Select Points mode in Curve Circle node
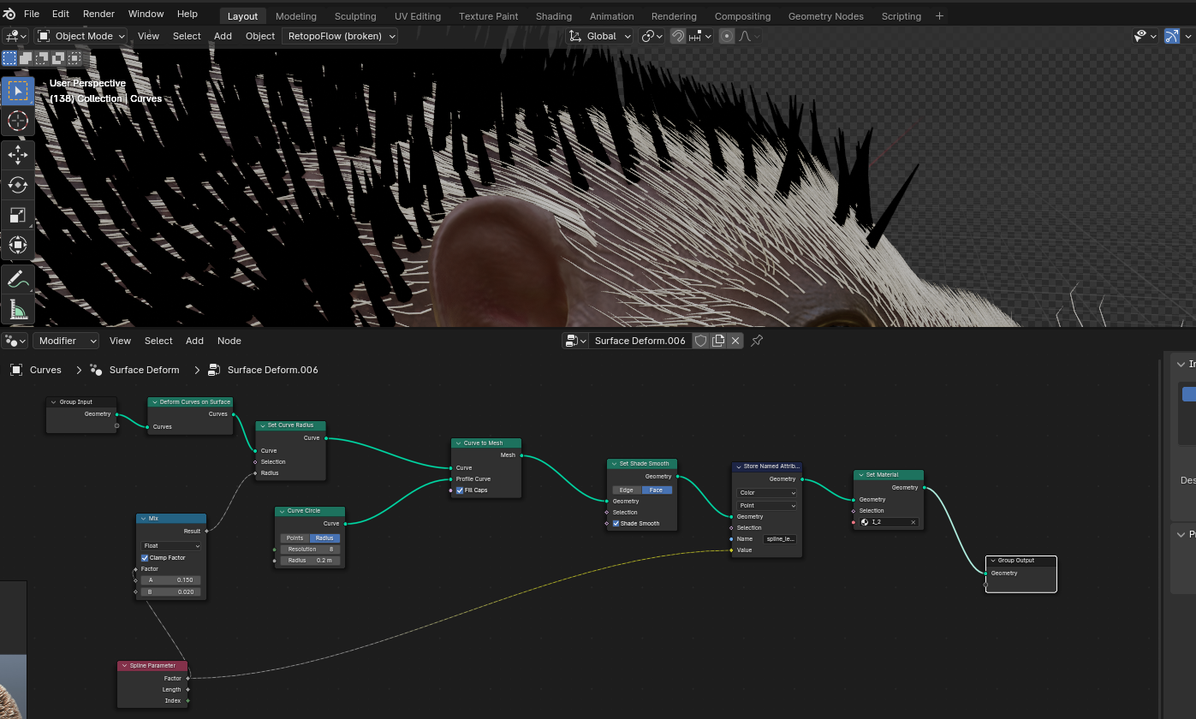 295,538
